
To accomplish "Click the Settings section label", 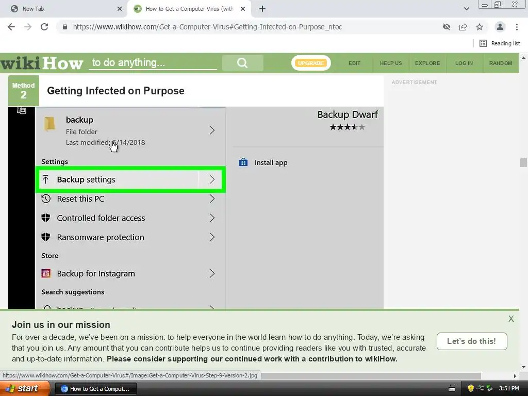I will [x=55, y=161].
